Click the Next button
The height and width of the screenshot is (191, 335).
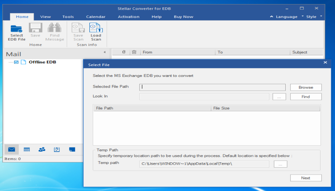(x=306, y=178)
